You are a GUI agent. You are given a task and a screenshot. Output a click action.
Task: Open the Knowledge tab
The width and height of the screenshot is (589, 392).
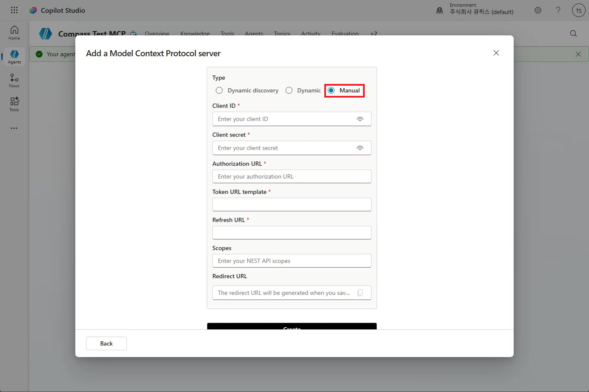(x=195, y=33)
